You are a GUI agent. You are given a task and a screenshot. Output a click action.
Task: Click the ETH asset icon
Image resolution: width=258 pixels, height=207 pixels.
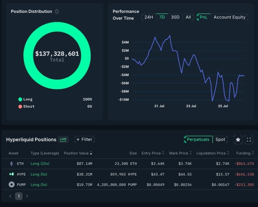tap(11, 164)
